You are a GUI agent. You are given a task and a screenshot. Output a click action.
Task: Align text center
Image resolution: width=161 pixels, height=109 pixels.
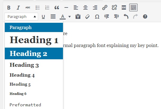pyautogui.click(x=85, y=7)
